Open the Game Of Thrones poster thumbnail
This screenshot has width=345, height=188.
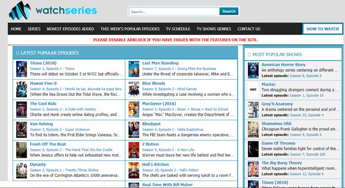coord(253,149)
